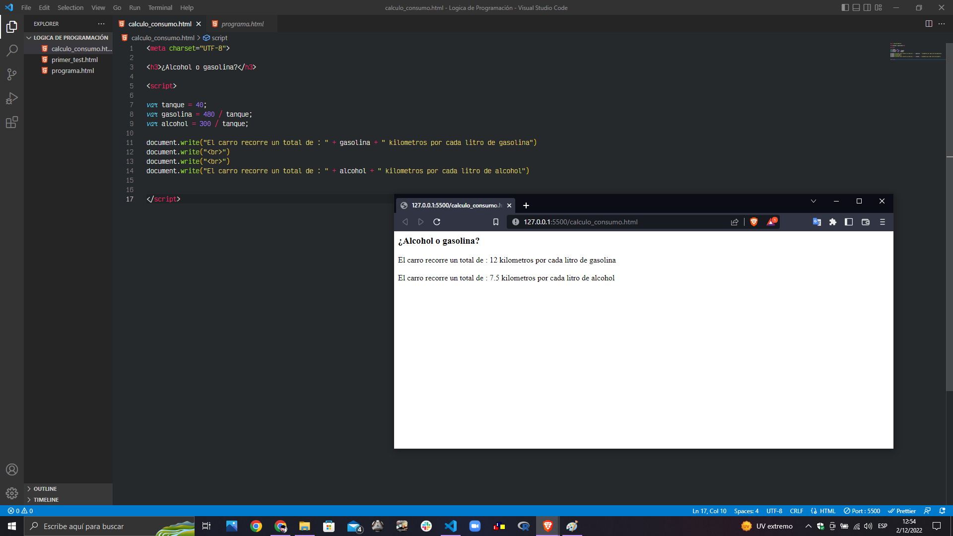953x536 pixels.
Task: Click the browser address bar URL
Action: [x=580, y=222]
